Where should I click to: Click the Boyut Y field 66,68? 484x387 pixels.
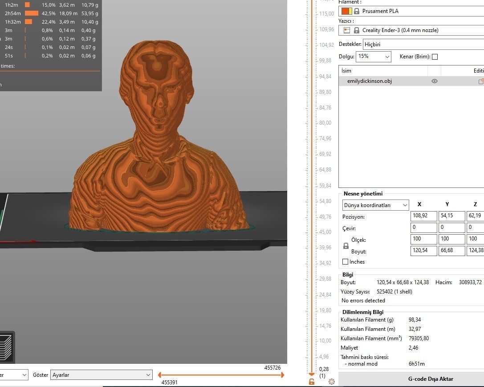tap(451, 251)
